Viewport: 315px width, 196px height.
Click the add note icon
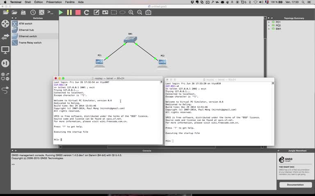pos(96,12)
